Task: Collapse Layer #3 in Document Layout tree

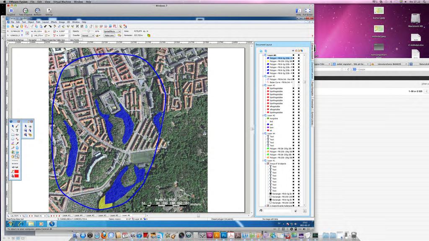Action: coord(263,85)
